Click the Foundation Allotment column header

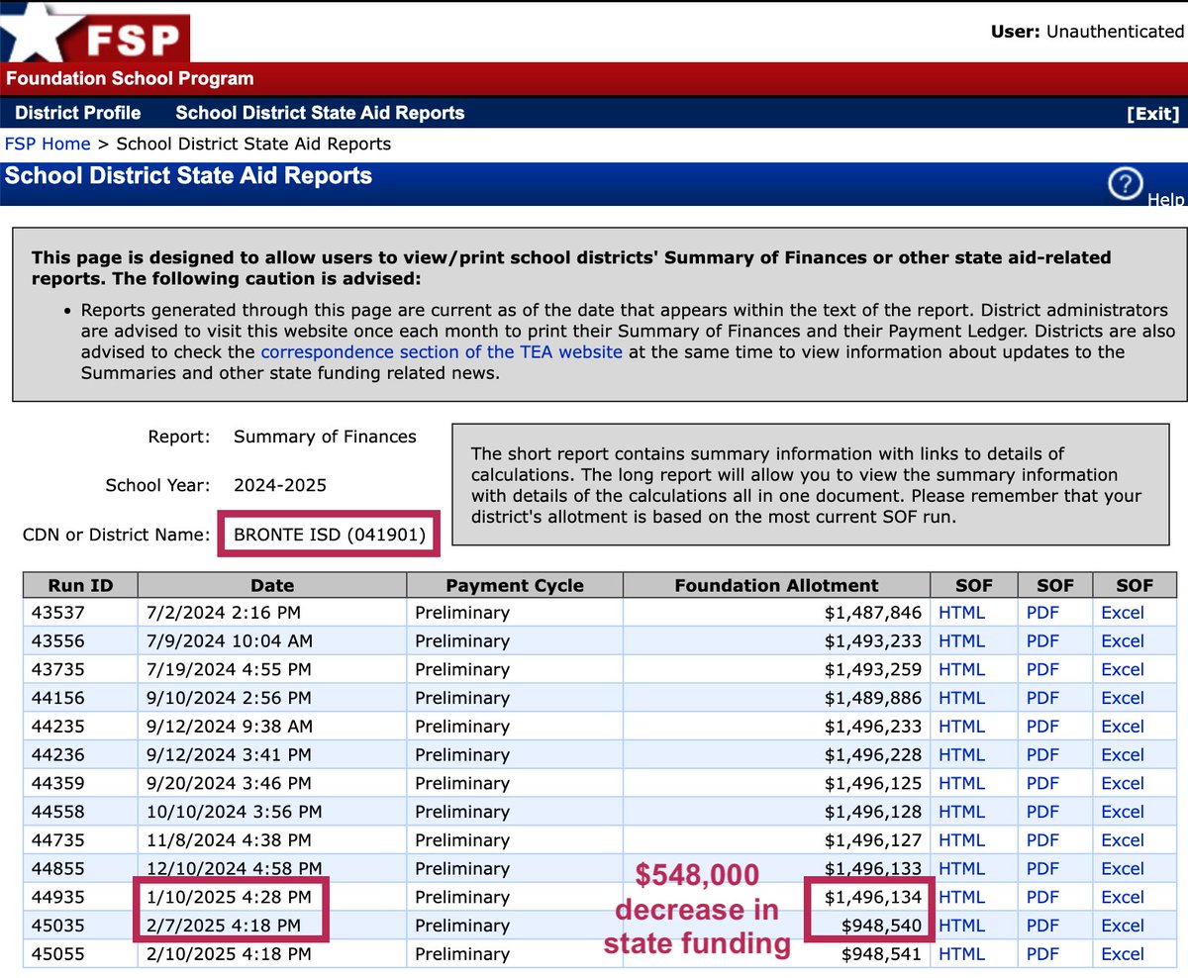776,585
